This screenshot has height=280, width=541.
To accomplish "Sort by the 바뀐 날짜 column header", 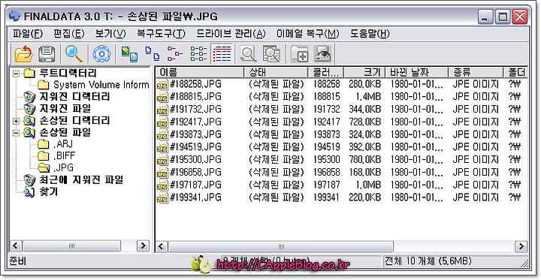I will [x=417, y=72].
